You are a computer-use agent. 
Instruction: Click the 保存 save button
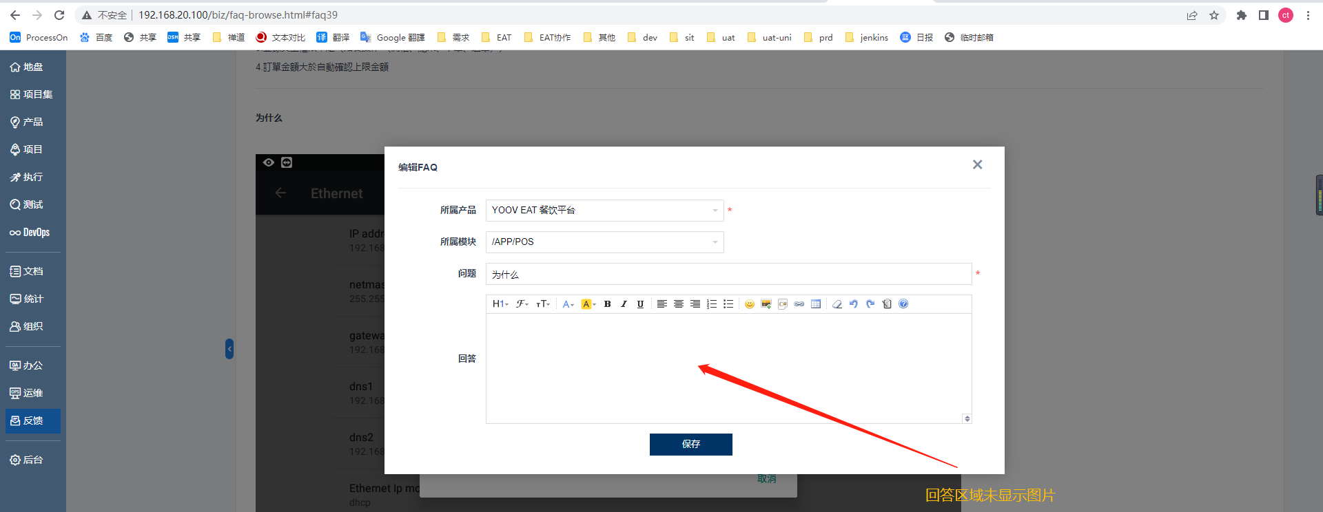coord(690,445)
